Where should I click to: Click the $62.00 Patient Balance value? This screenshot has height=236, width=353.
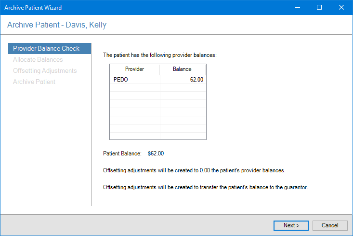coord(156,153)
